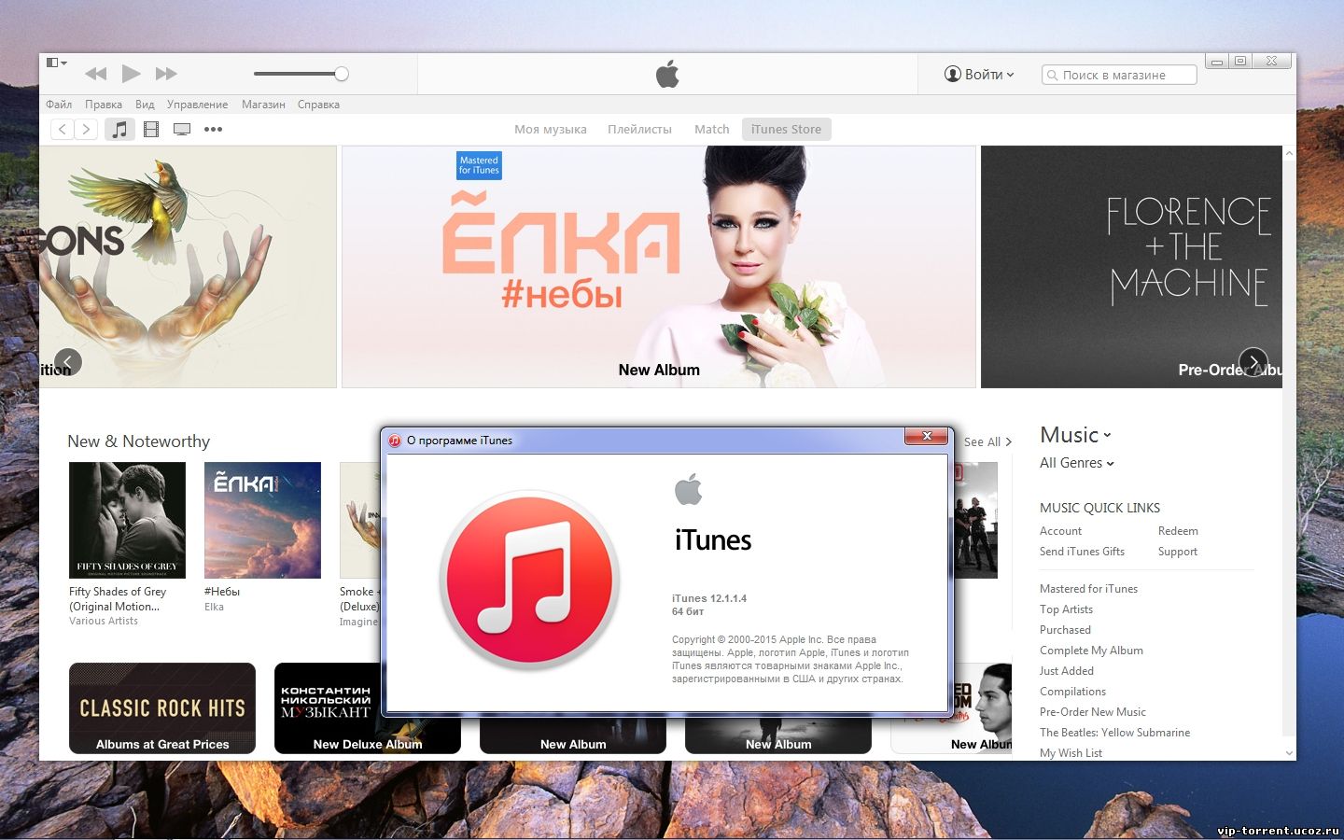Open the Classic Rock Hits promo tile
The image size is (1344, 840).
coord(162,708)
